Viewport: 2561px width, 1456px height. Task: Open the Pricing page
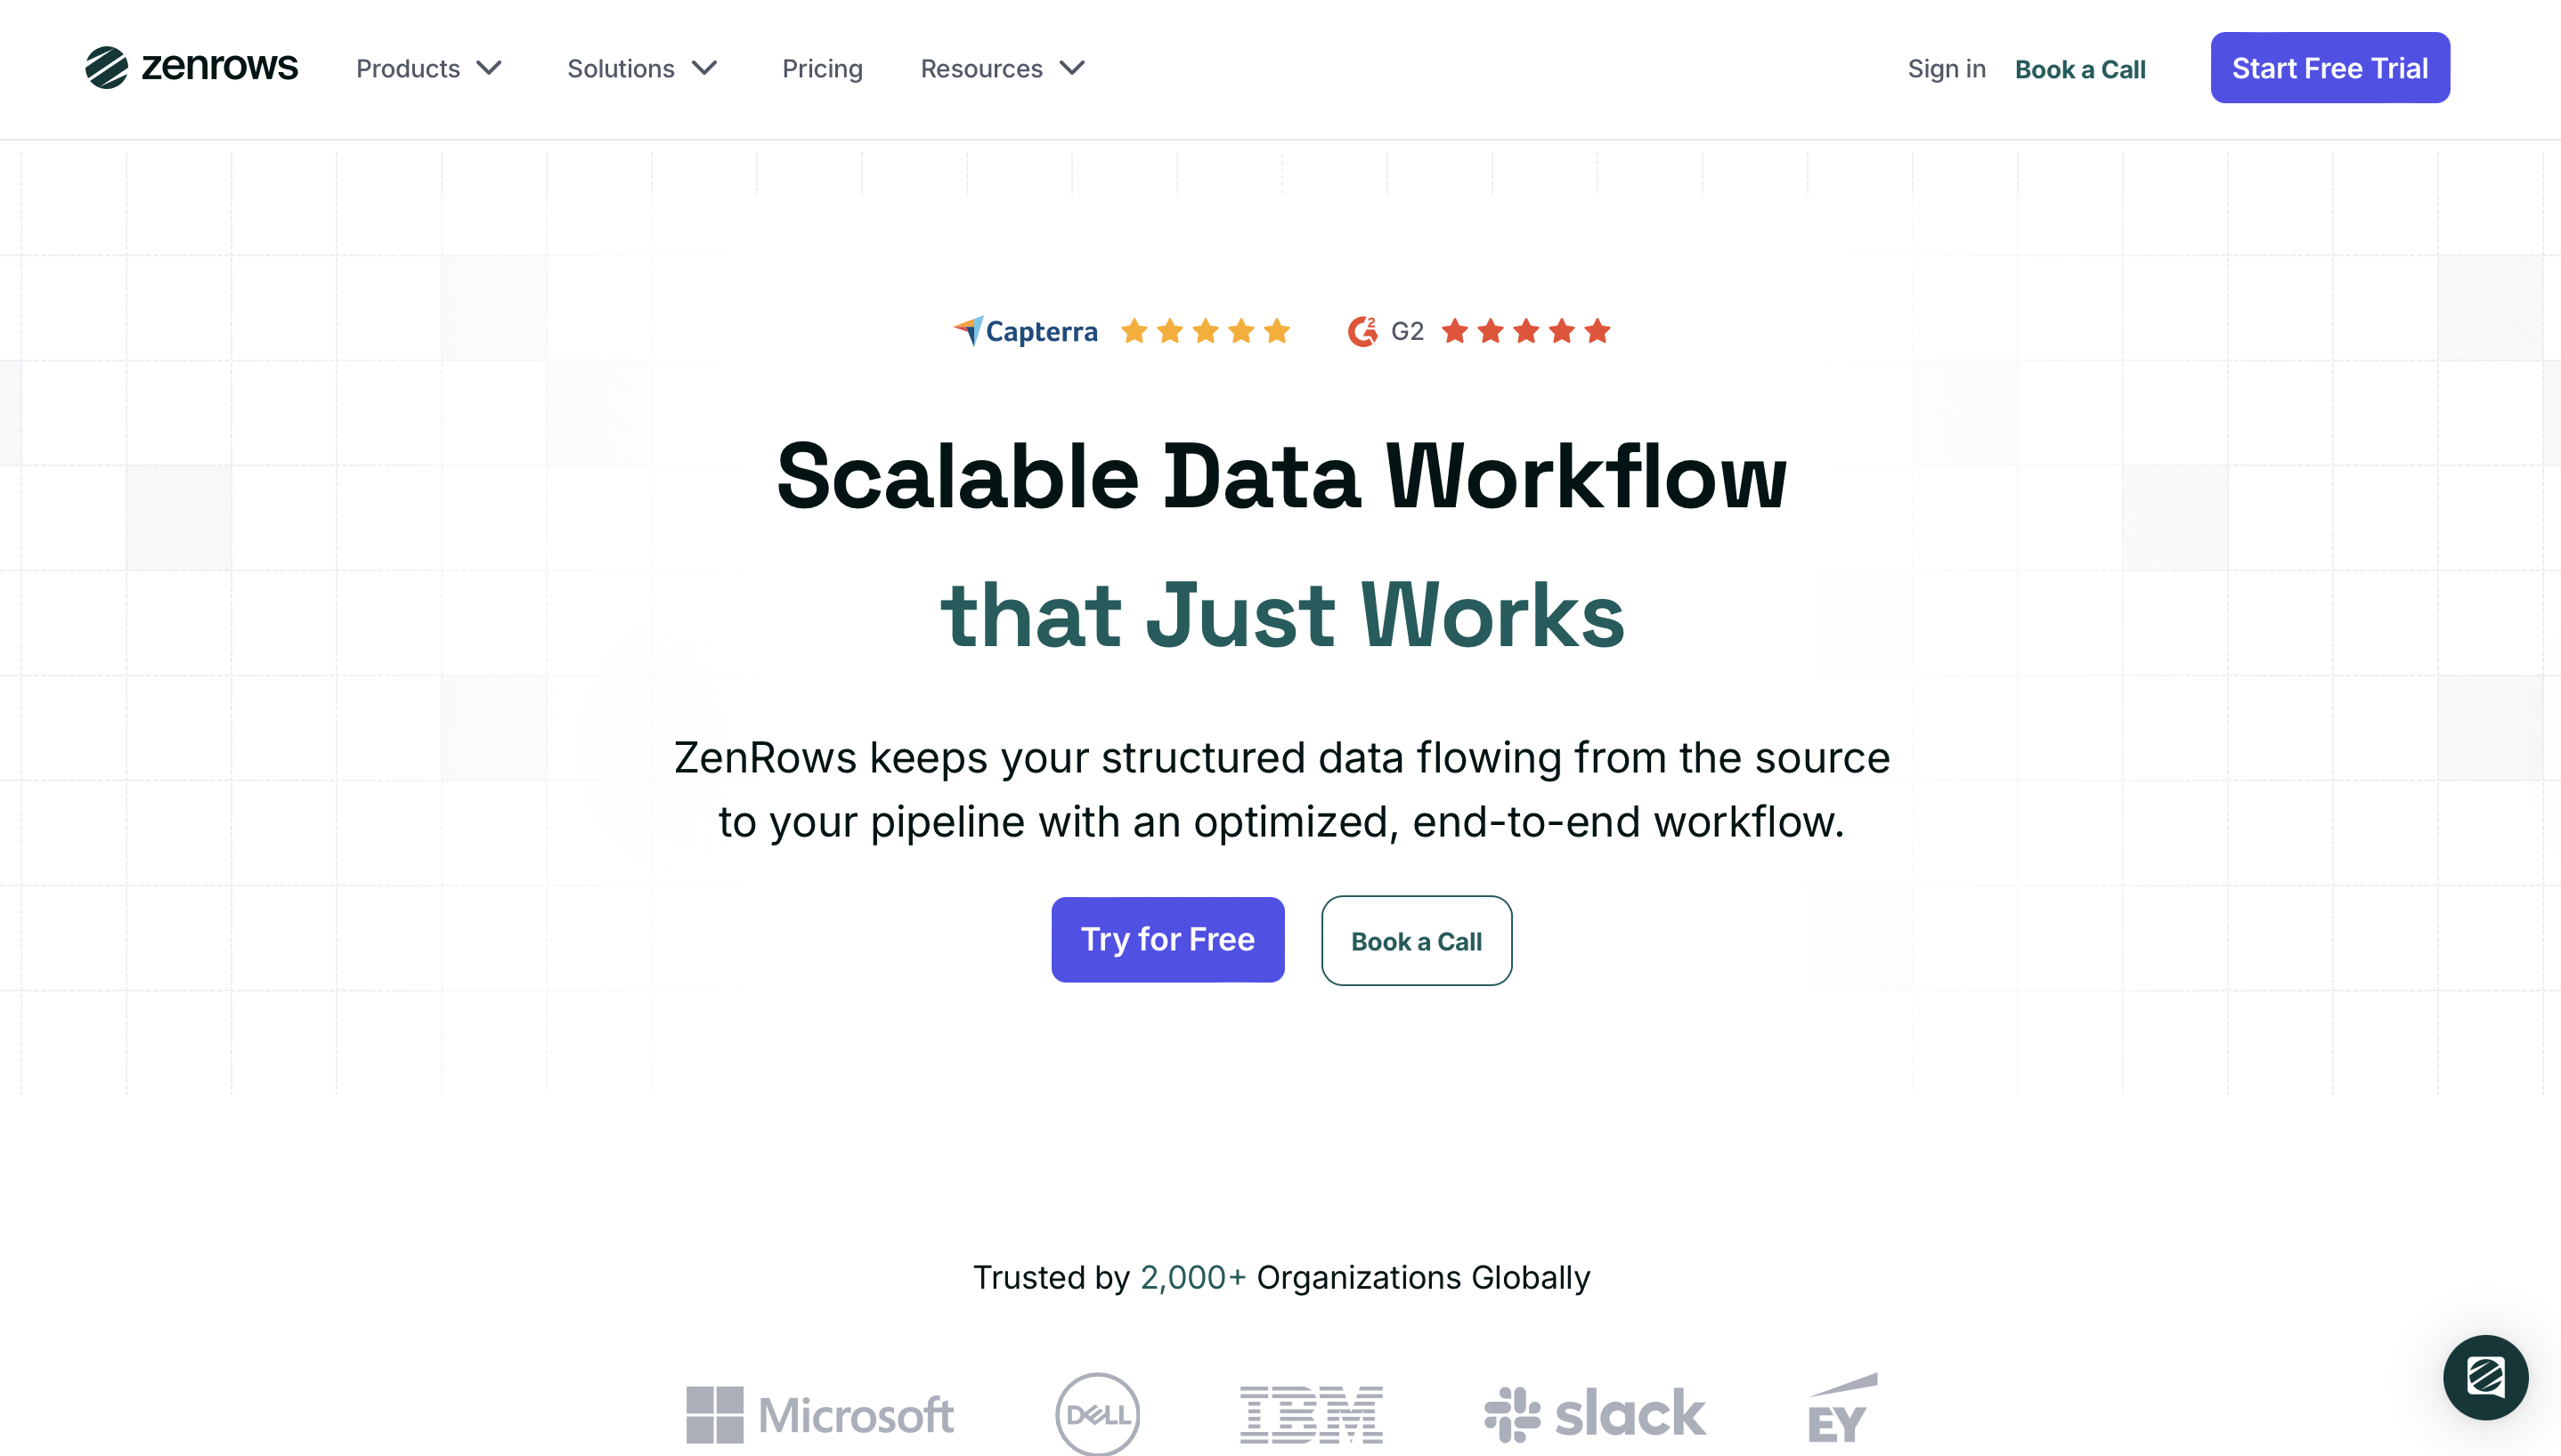tap(822, 68)
